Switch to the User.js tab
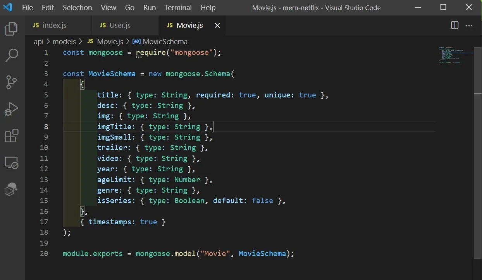482x280 pixels. 125,25
